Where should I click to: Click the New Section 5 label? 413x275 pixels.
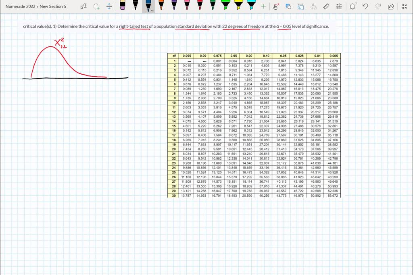pyautogui.click(x=53, y=6)
